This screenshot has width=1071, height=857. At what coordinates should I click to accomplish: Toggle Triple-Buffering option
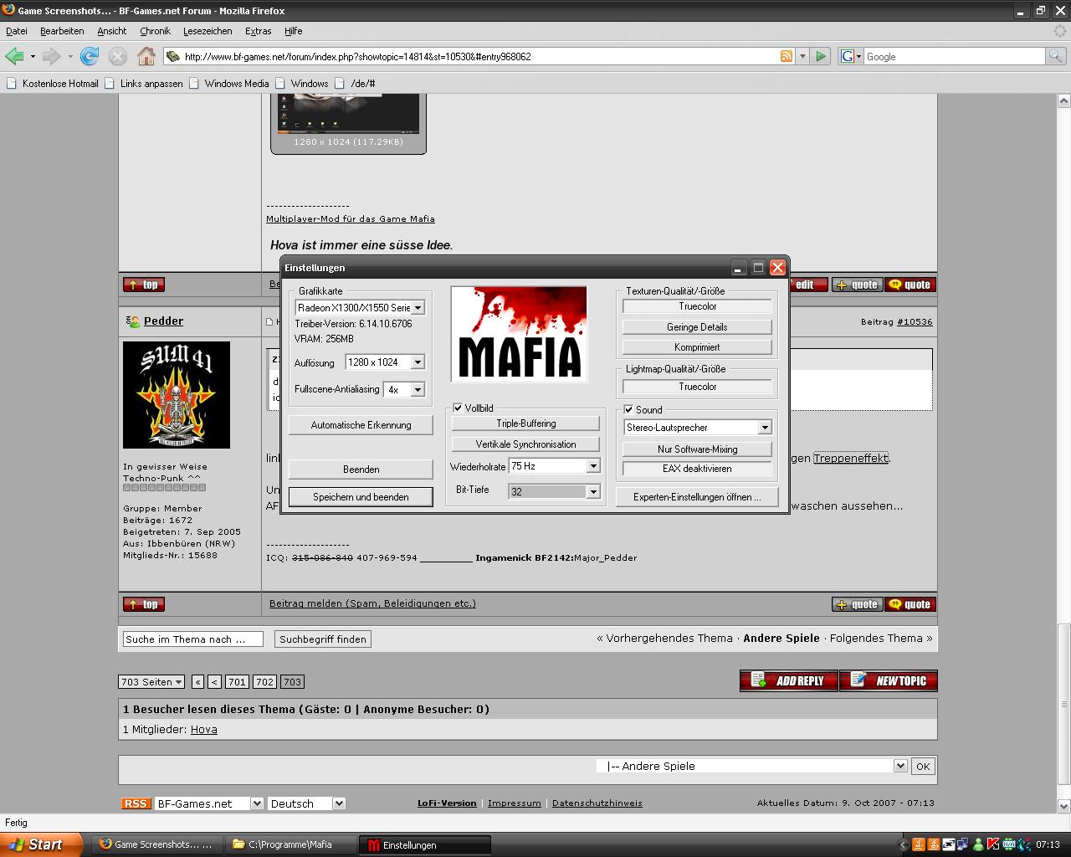(x=525, y=423)
